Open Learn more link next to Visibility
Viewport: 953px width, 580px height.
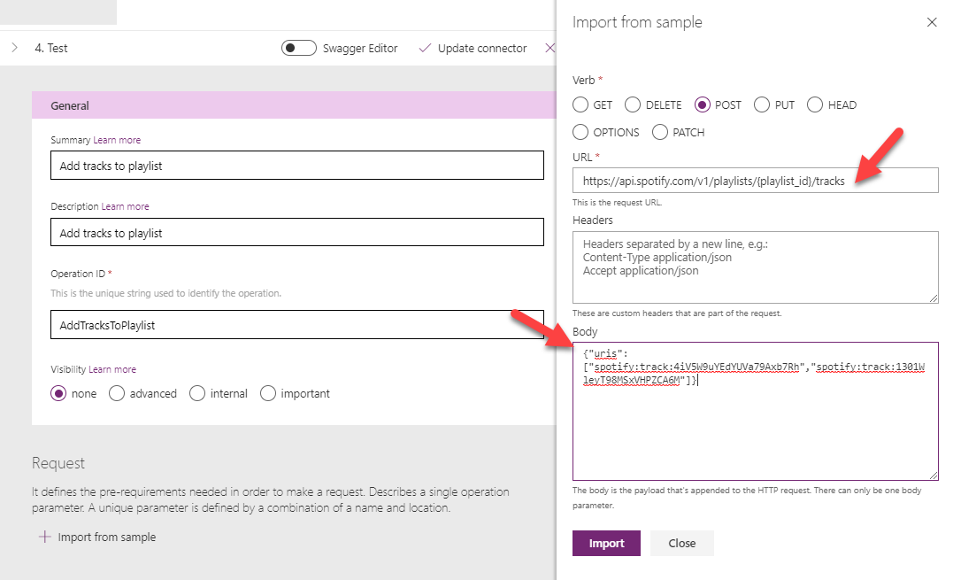point(112,369)
